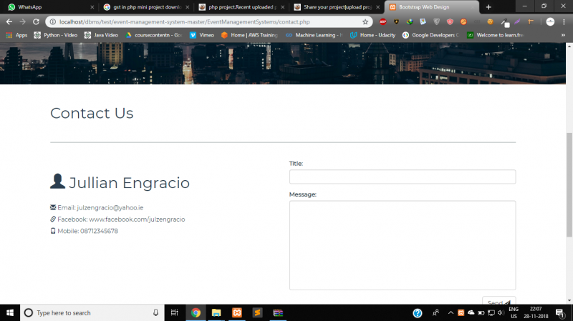Show hidden system tray icons
This screenshot has width=573, height=321.
451,312
